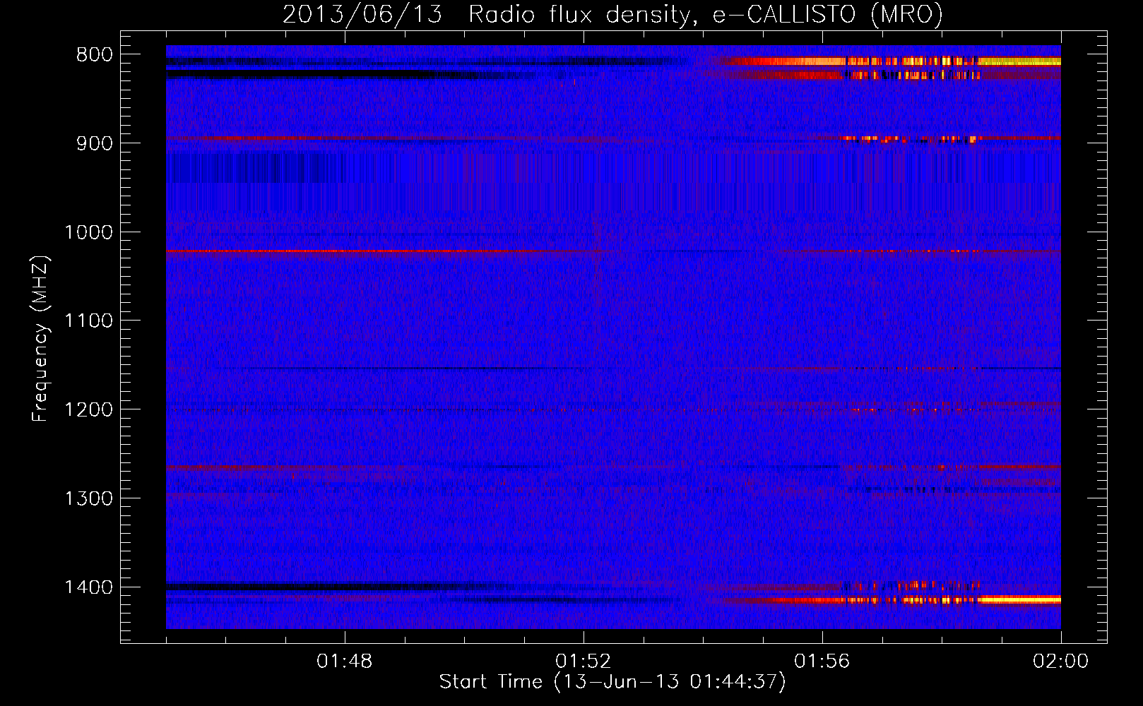Click the 1300 frequency tick label

(88, 499)
